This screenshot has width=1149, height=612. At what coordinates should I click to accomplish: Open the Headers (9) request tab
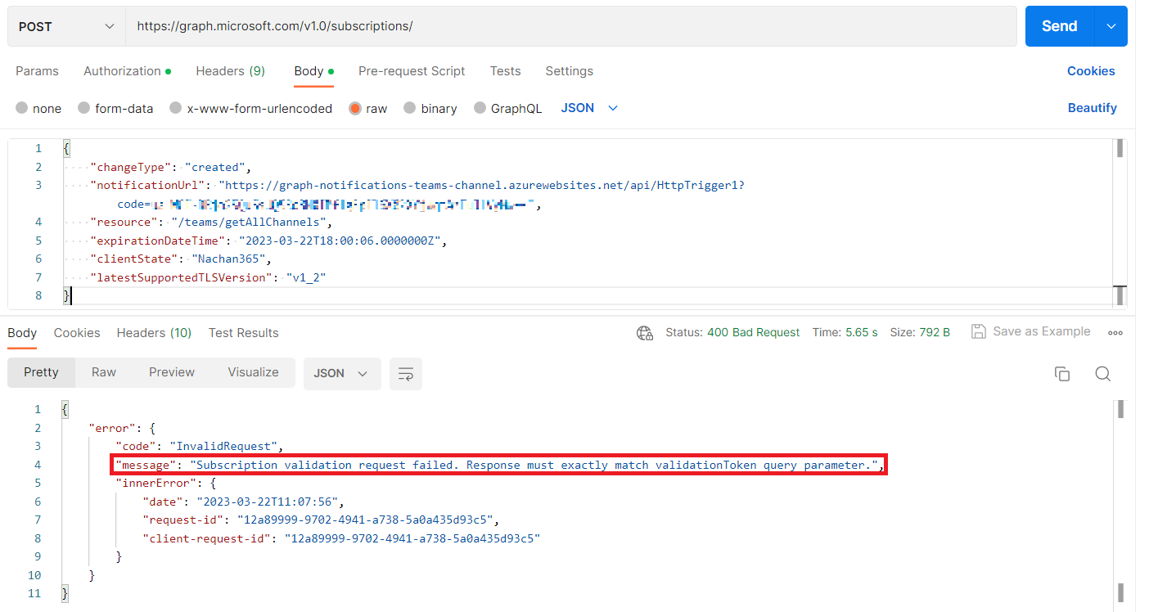click(230, 71)
